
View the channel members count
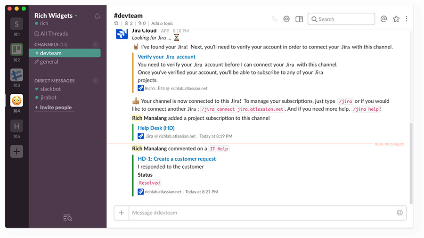pyautogui.click(x=129, y=23)
